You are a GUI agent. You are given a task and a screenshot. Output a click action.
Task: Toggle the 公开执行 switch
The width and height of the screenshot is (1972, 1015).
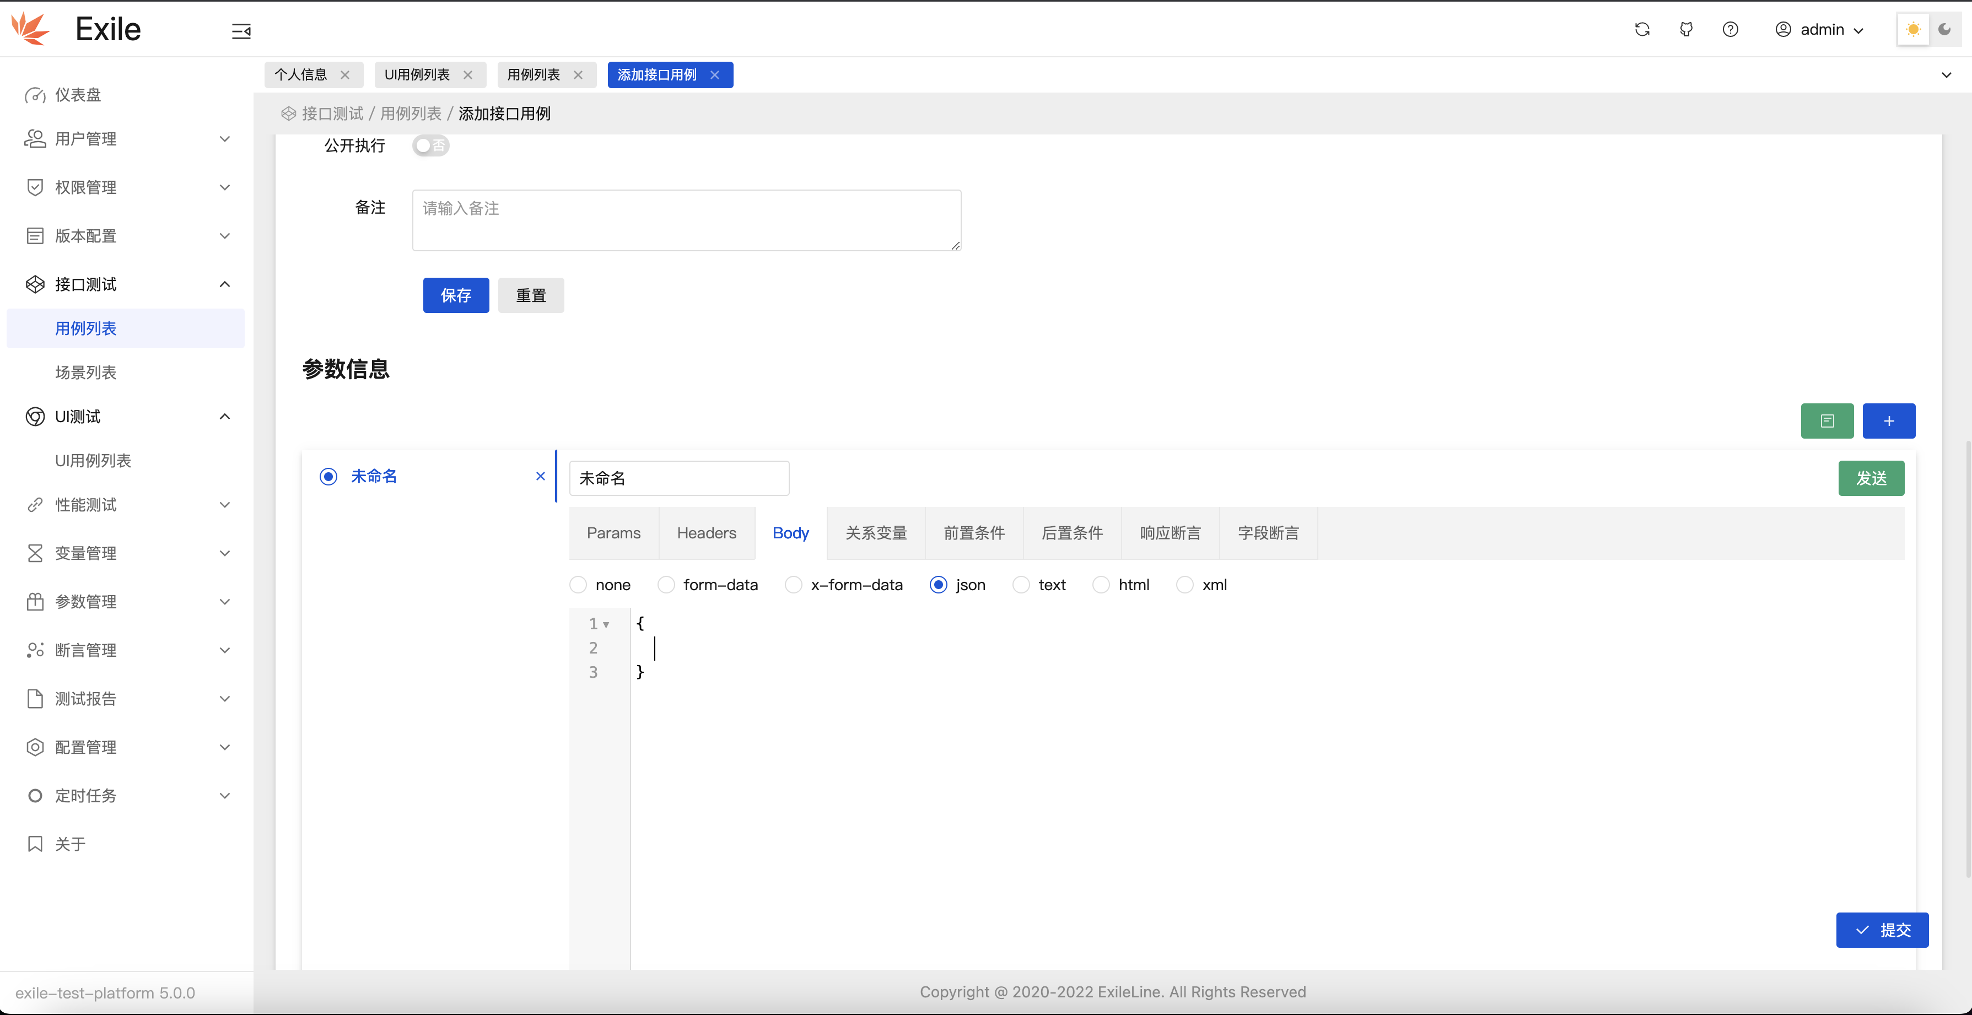[x=430, y=145]
